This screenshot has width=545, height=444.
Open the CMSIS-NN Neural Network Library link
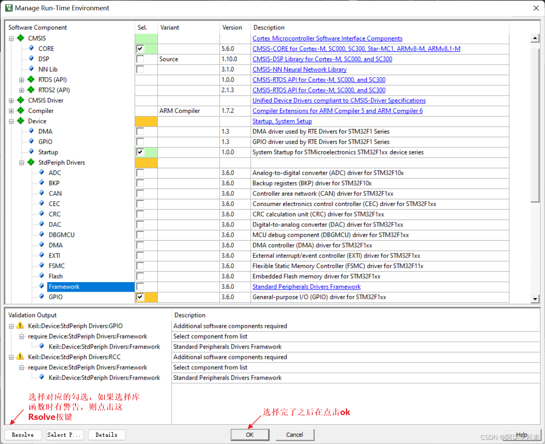[299, 69]
